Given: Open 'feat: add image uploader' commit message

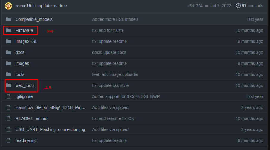Looking at the screenshot, I should [115, 74].
